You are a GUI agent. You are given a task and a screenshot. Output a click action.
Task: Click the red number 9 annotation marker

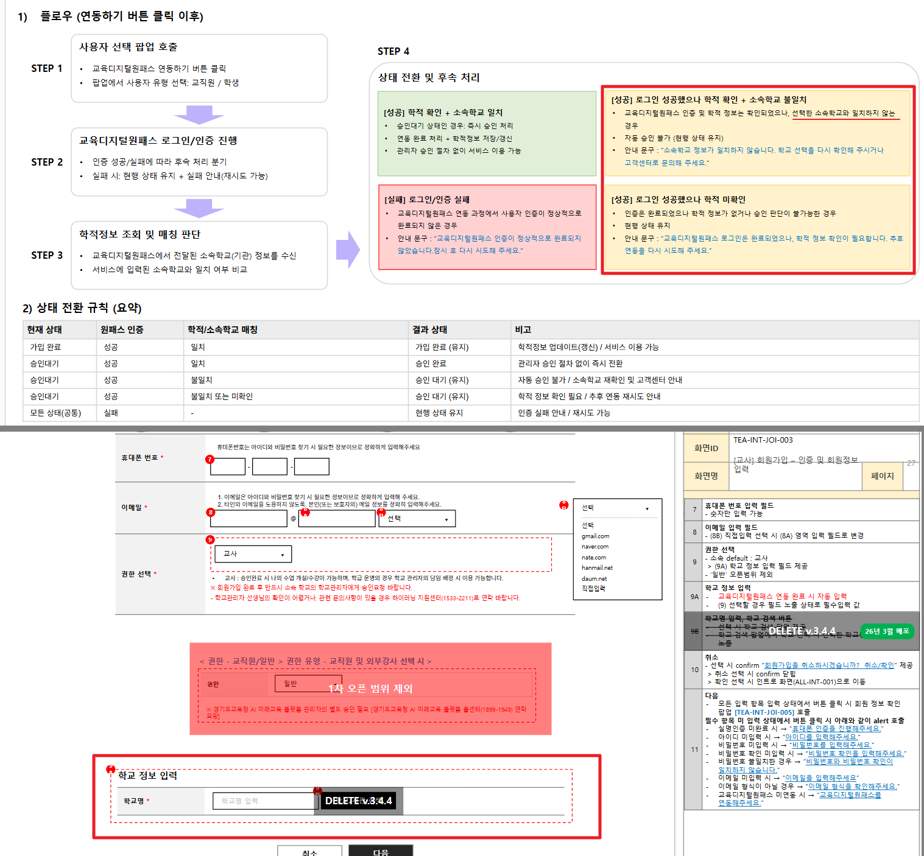pyautogui.click(x=210, y=539)
